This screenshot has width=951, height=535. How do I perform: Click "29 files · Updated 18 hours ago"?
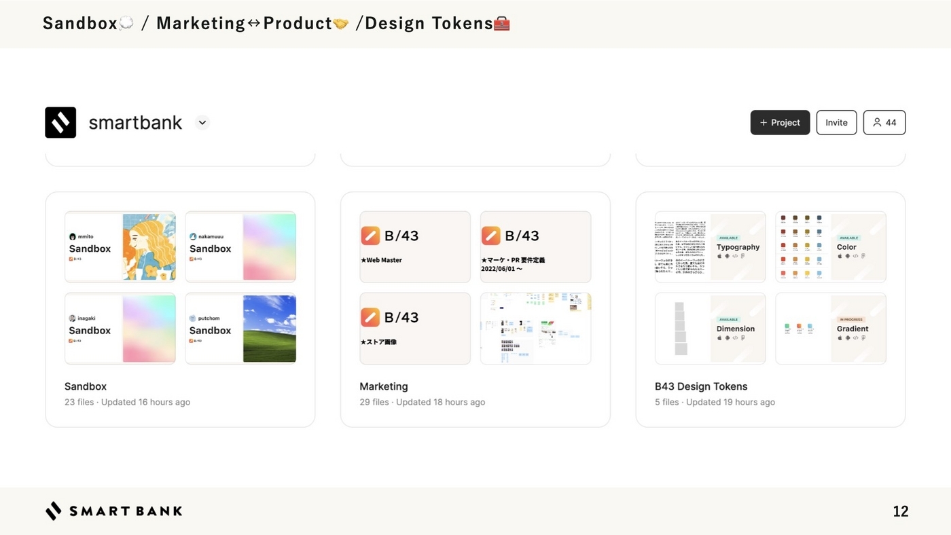[x=423, y=402]
